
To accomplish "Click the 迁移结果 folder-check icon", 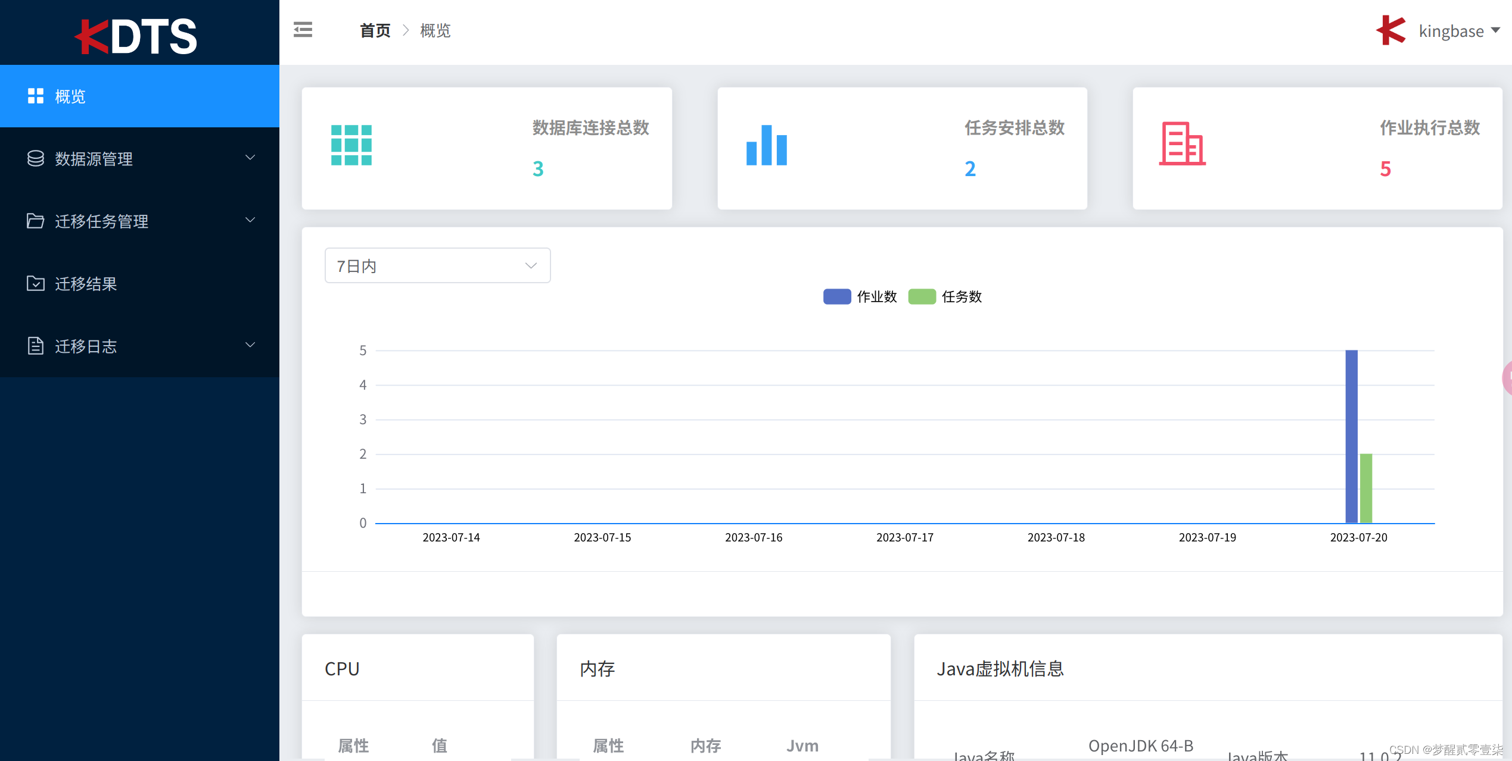I will click(36, 283).
